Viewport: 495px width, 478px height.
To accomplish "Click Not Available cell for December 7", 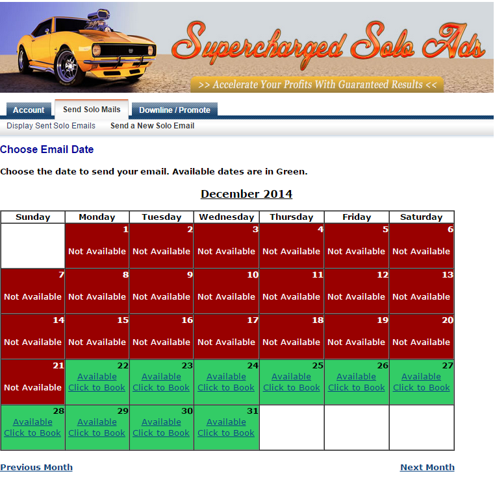I will click(33, 291).
